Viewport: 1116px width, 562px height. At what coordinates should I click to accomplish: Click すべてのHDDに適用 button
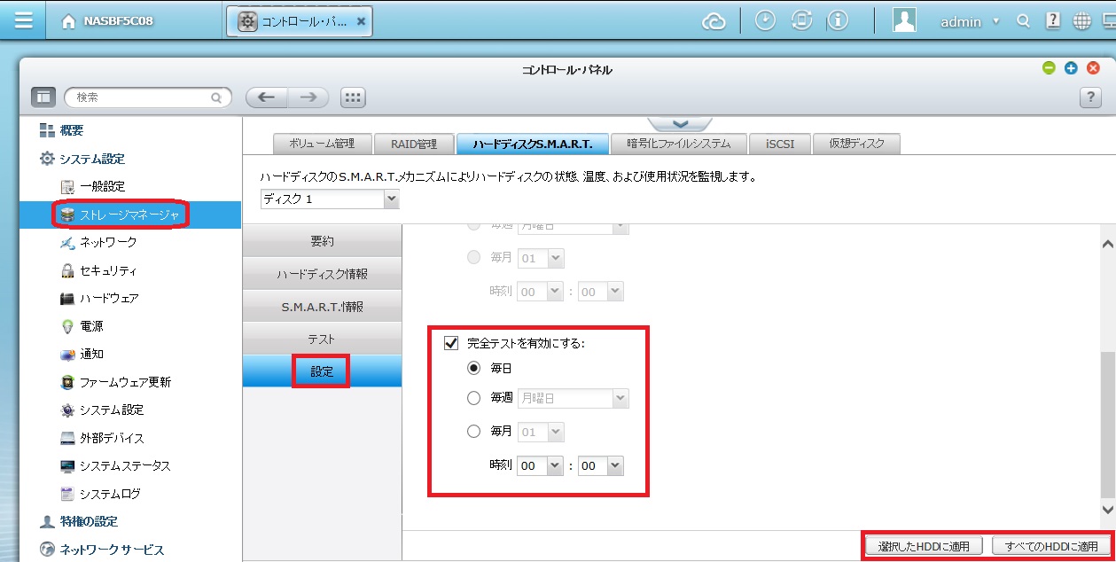click(x=1051, y=545)
